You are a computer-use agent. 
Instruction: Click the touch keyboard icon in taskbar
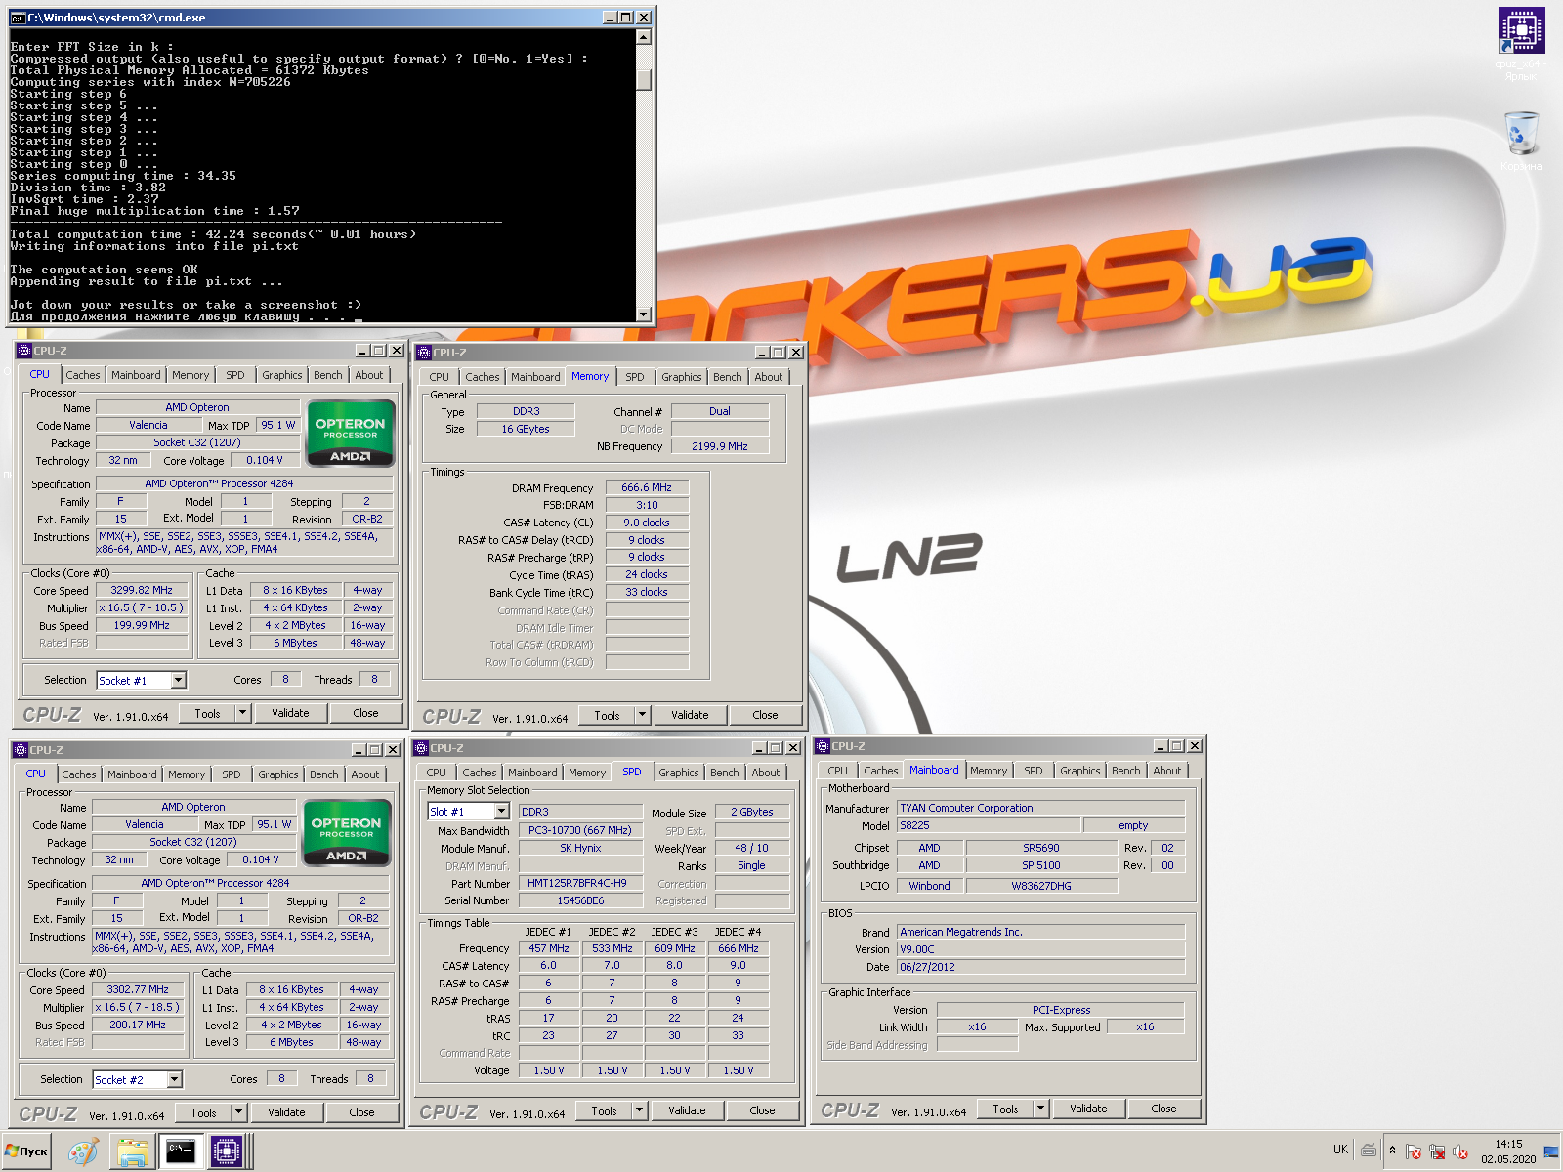(x=1370, y=1151)
